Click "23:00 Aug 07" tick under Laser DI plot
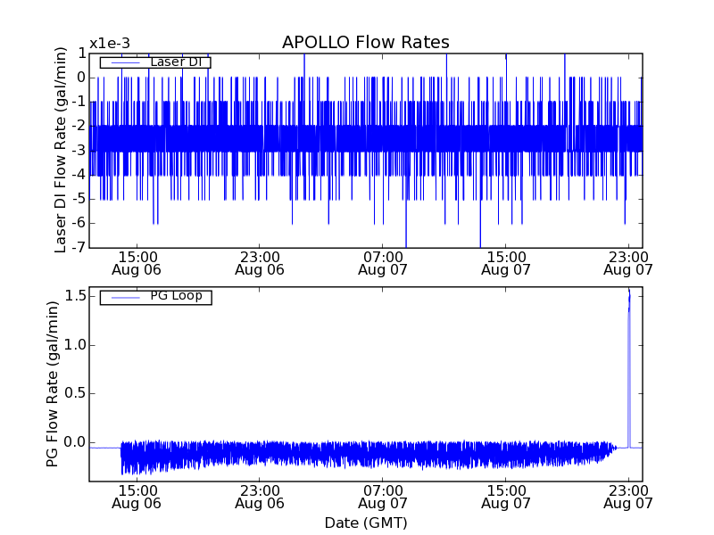 [x=628, y=264]
